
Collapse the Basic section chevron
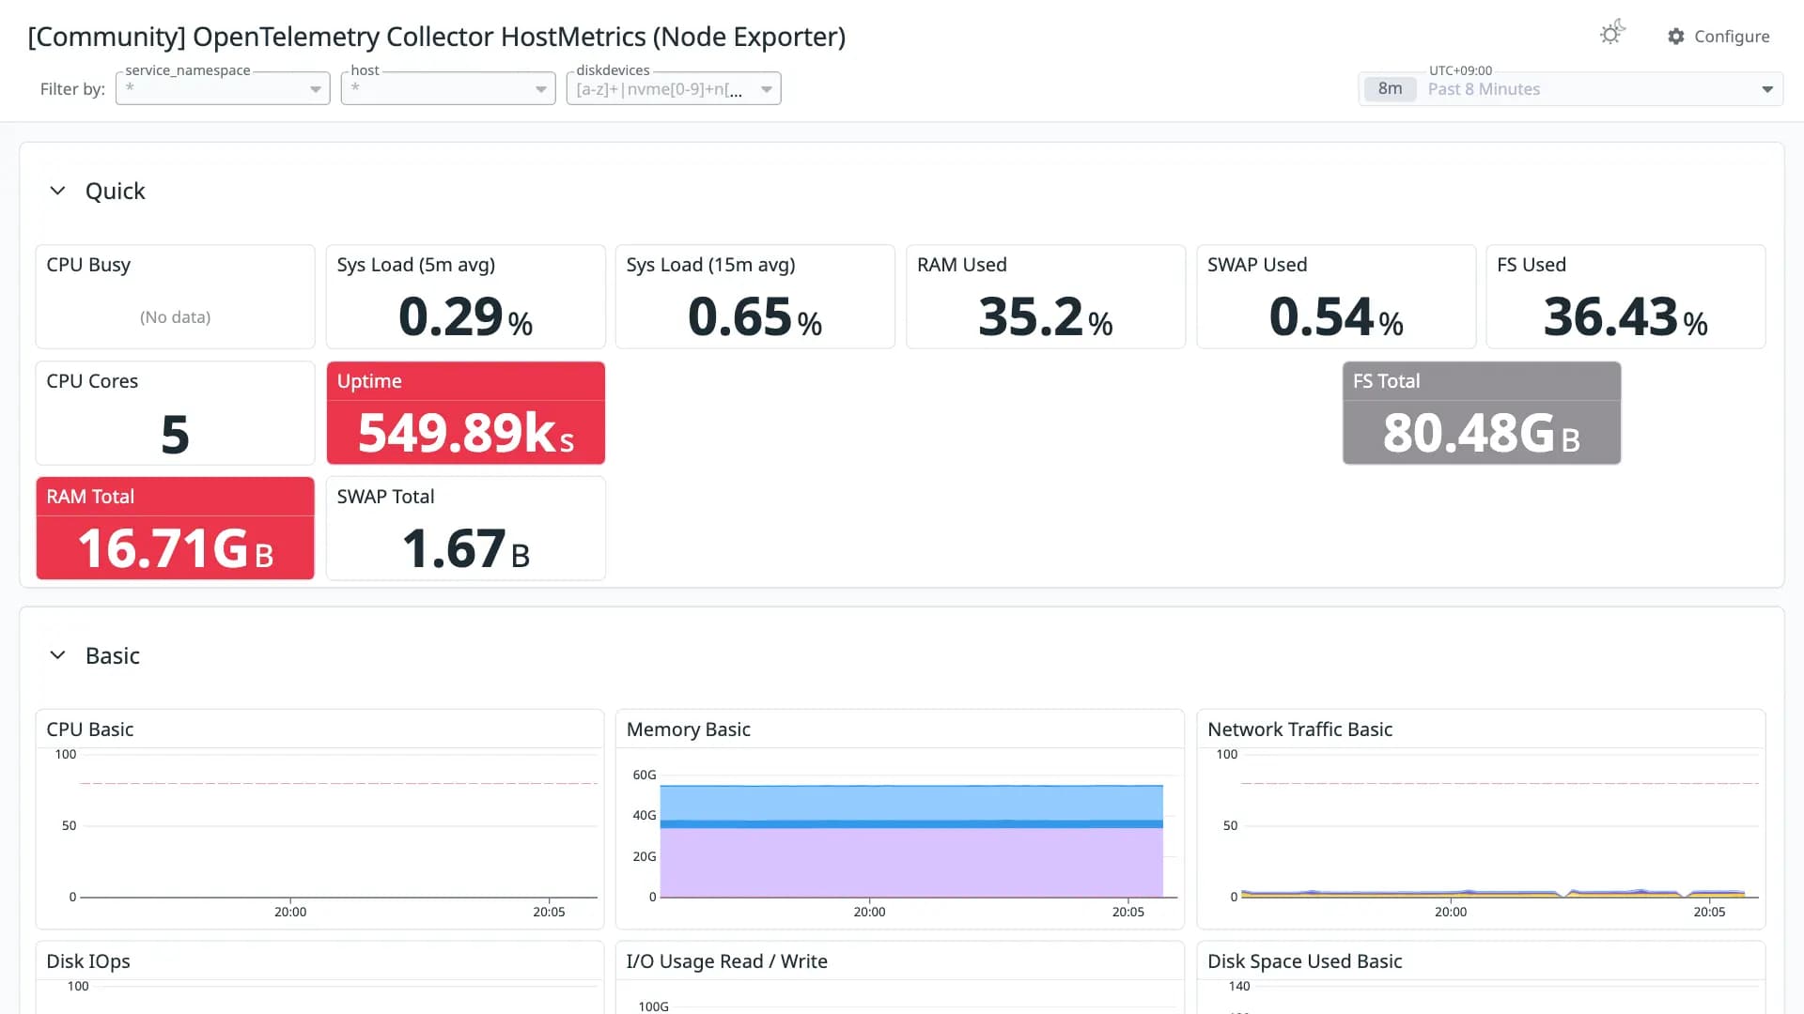57,655
